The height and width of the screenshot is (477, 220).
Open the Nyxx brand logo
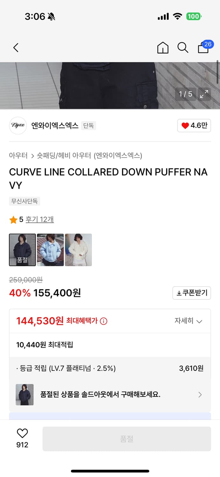18,126
